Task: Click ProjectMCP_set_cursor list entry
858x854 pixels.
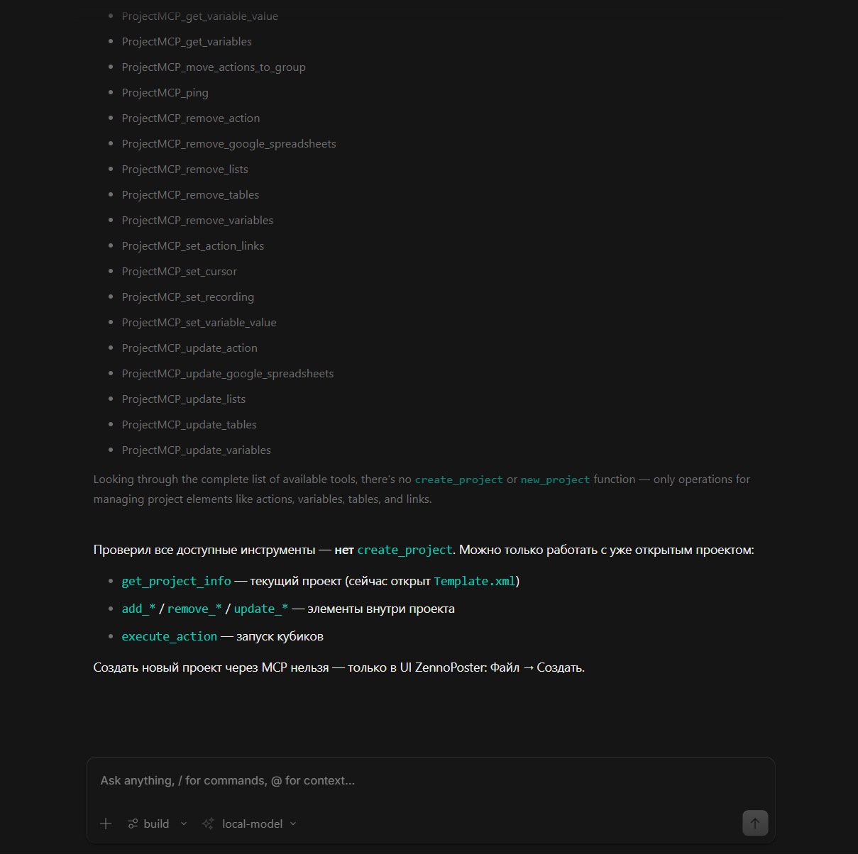Action: (x=179, y=271)
